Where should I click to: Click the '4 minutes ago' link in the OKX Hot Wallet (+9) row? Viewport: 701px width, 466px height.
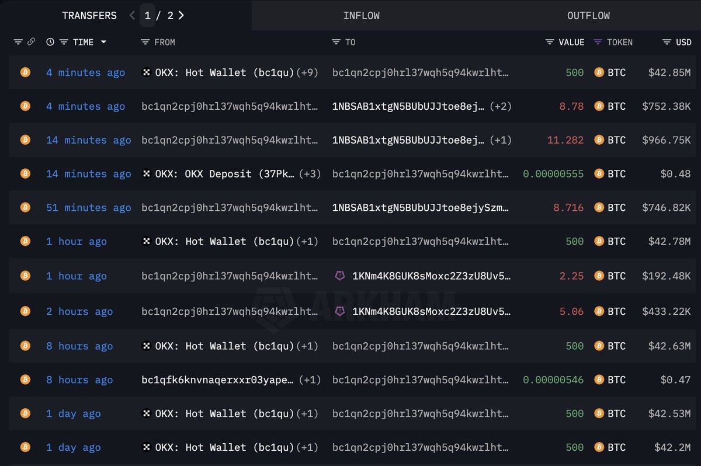point(86,72)
